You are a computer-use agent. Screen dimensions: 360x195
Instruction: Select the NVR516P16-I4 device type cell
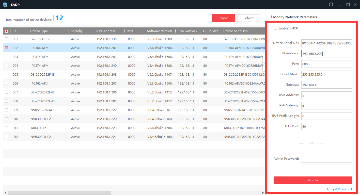tap(41, 110)
